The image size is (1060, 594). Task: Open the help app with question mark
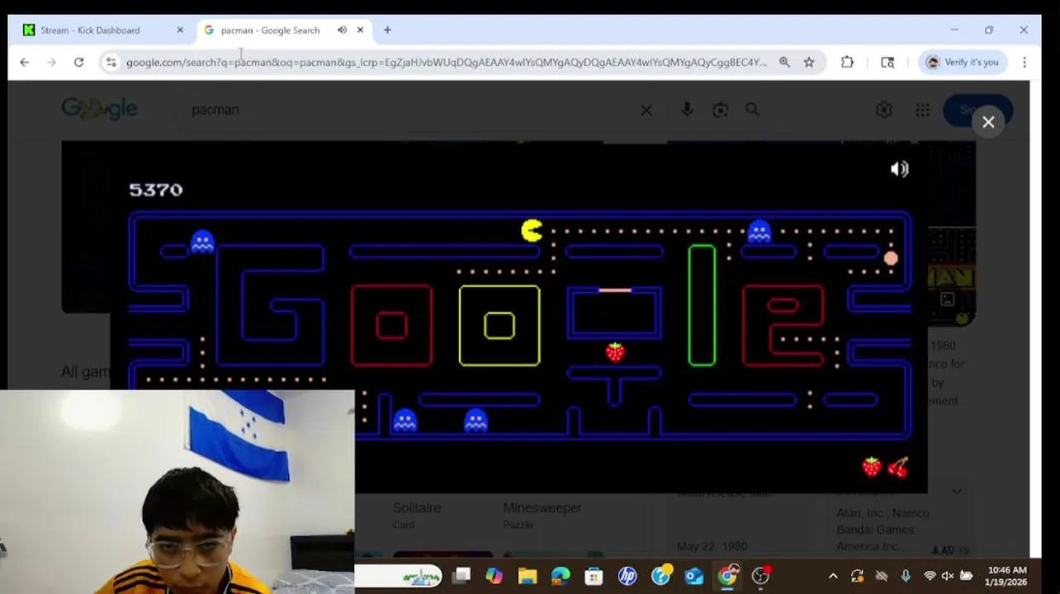(661, 575)
